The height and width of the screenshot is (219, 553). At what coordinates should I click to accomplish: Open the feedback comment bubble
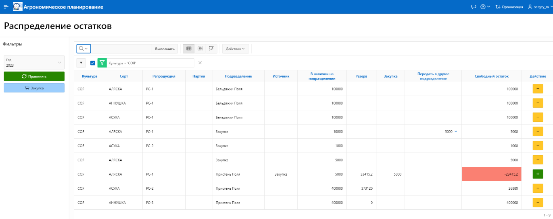[474, 7]
